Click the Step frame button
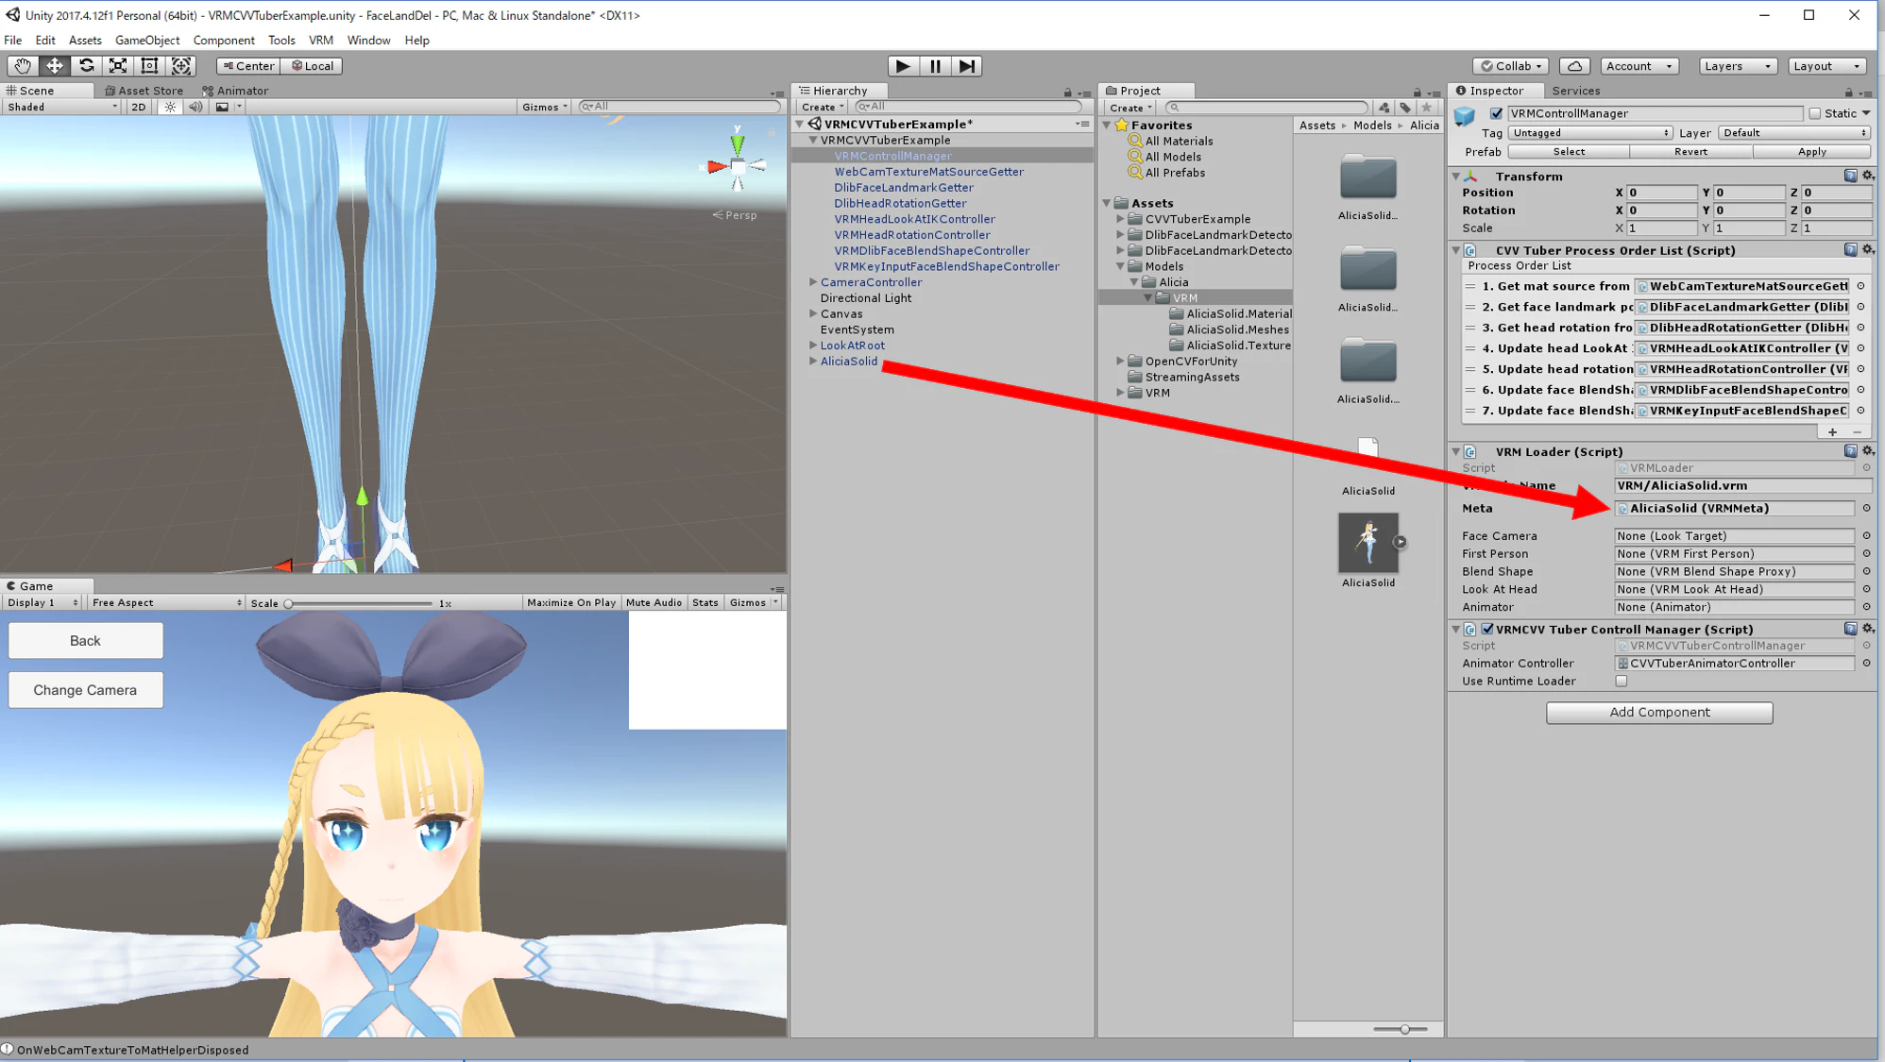 tap(967, 66)
